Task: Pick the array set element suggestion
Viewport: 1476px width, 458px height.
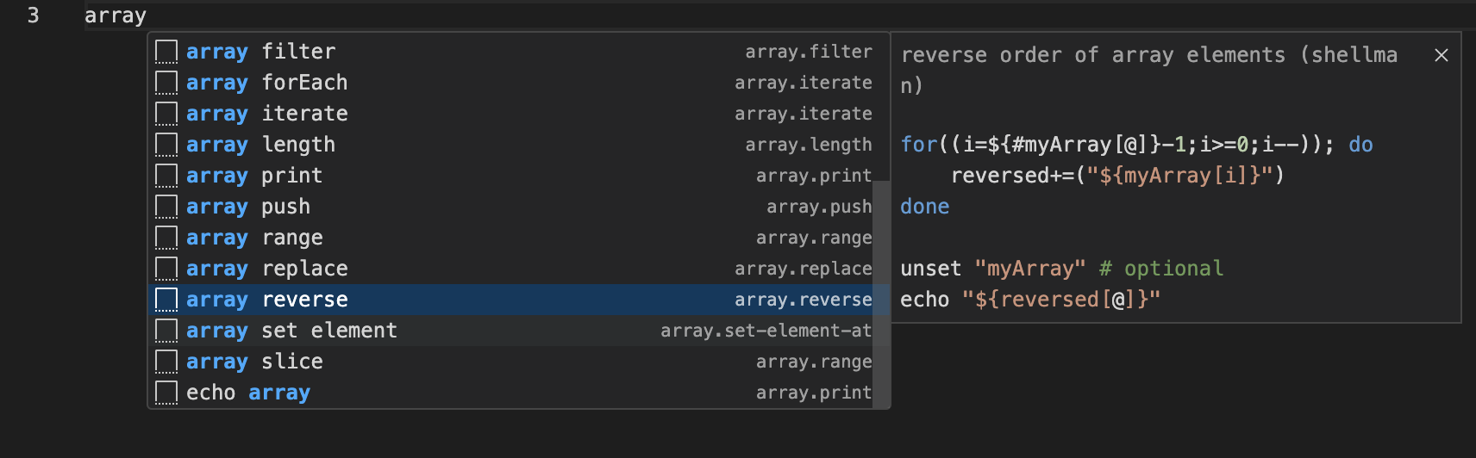Action: (x=518, y=331)
